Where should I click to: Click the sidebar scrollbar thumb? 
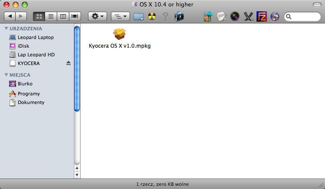(77, 68)
